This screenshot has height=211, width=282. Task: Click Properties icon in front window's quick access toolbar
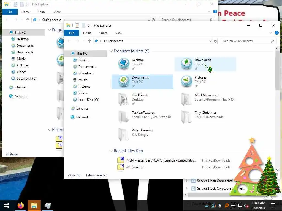[x=77, y=26]
